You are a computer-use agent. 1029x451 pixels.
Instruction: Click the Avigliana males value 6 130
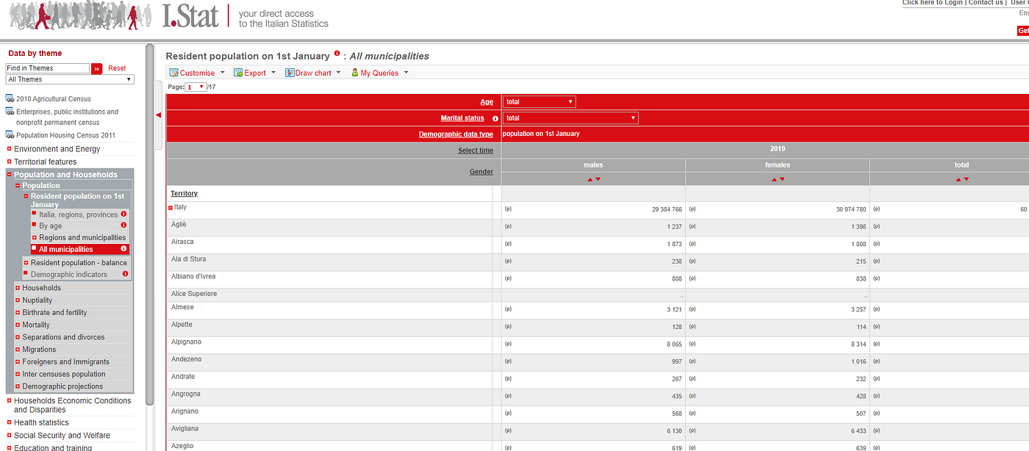(x=672, y=432)
